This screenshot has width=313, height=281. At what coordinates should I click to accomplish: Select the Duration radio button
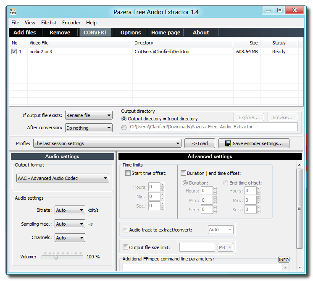185,183
